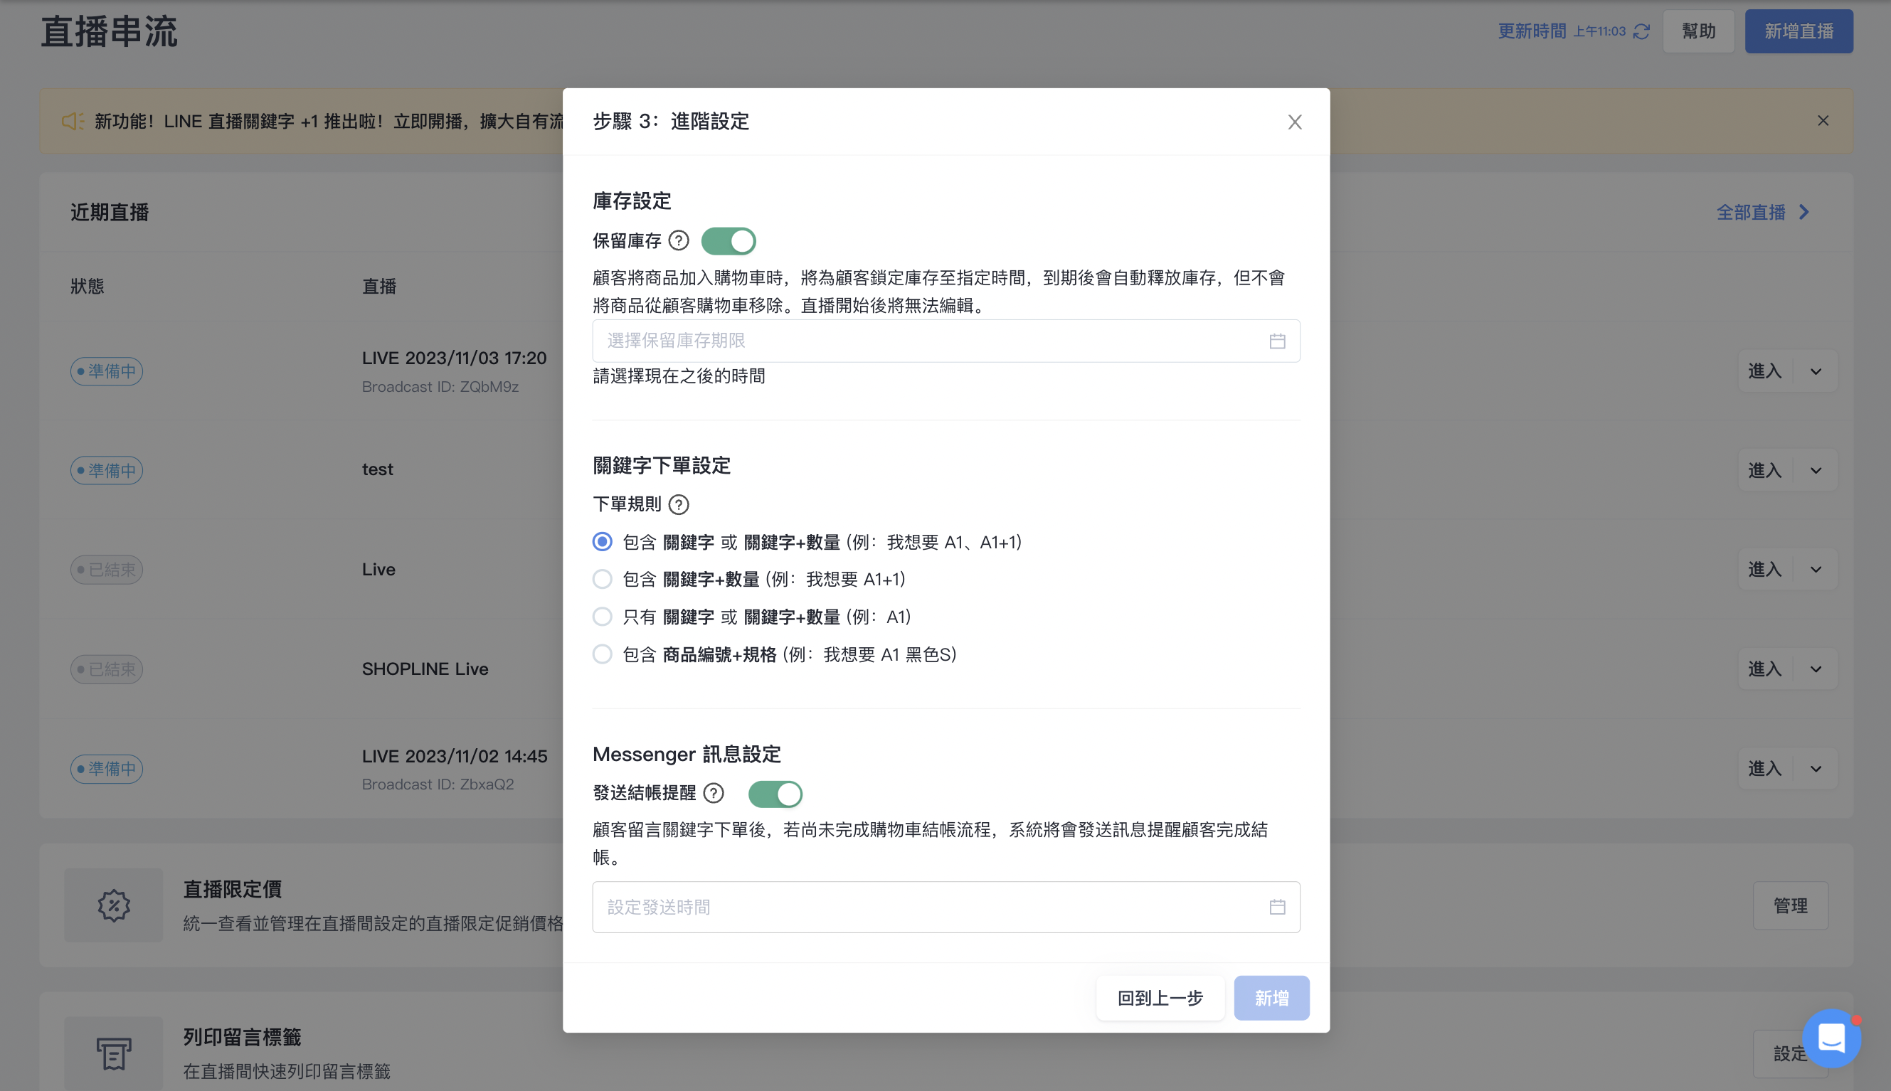Screen dimensions: 1891x1091
Task: Click 準備中 status of test row
Action: coord(107,471)
